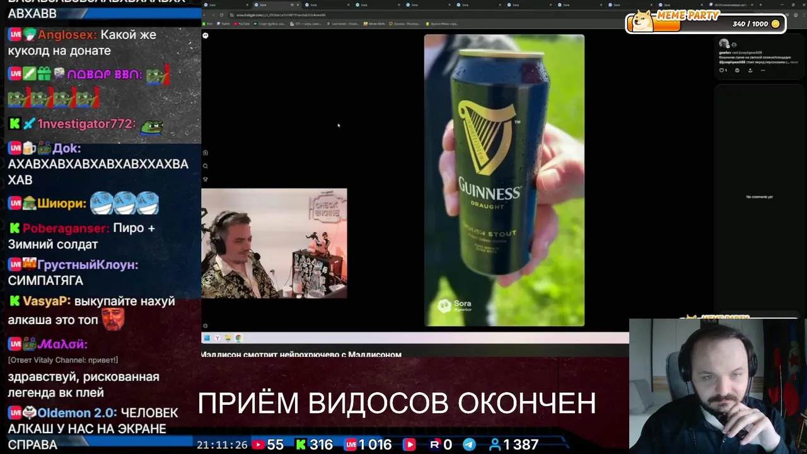The height and width of the screenshot is (454, 807).
Task: Open File Explorer in the taskbar
Action: (x=228, y=338)
